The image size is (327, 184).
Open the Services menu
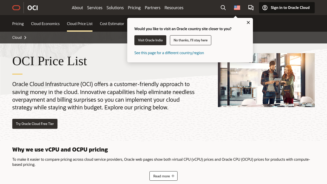pyautogui.click(x=95, y=8)
